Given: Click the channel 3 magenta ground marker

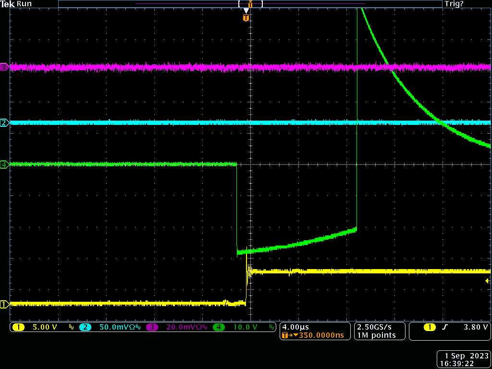Looking at the screenshot, I should click(x=4, y=67).
